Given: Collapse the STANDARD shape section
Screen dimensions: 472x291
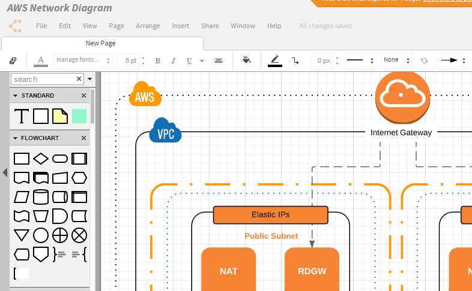Looking at the screenshot, I should coord(15,96).
